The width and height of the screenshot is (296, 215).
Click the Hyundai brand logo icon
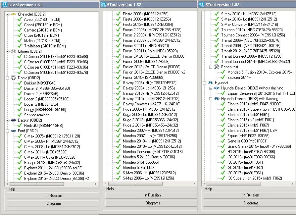(x=211, y=83)
